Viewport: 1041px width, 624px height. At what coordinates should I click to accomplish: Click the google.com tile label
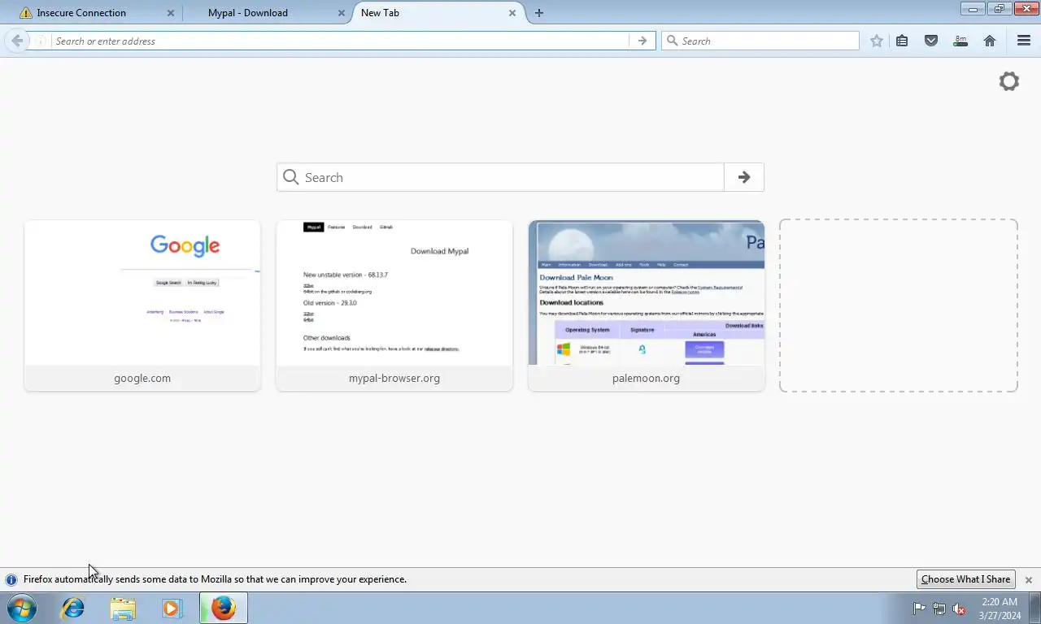(142, 378)
